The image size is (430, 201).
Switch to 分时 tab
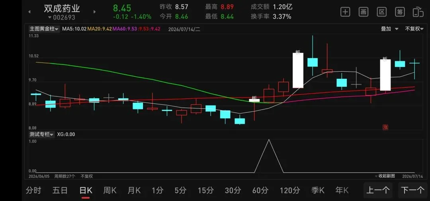pyautogui.click(x=33, y=190)
